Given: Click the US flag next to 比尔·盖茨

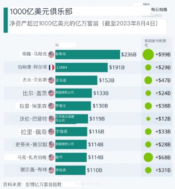Looking at the screenshot, I should 51,93.
